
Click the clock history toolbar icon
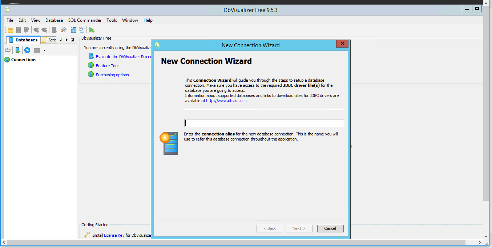pos(82,30)
